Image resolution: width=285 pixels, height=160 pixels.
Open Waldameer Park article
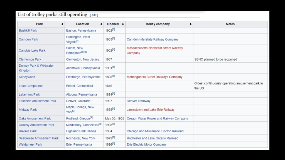click(x=30, y=144)
